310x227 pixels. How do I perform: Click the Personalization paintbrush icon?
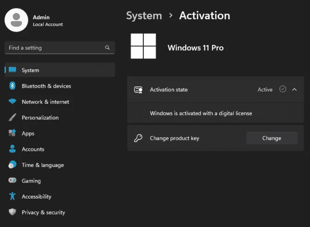tap(12, 117)
